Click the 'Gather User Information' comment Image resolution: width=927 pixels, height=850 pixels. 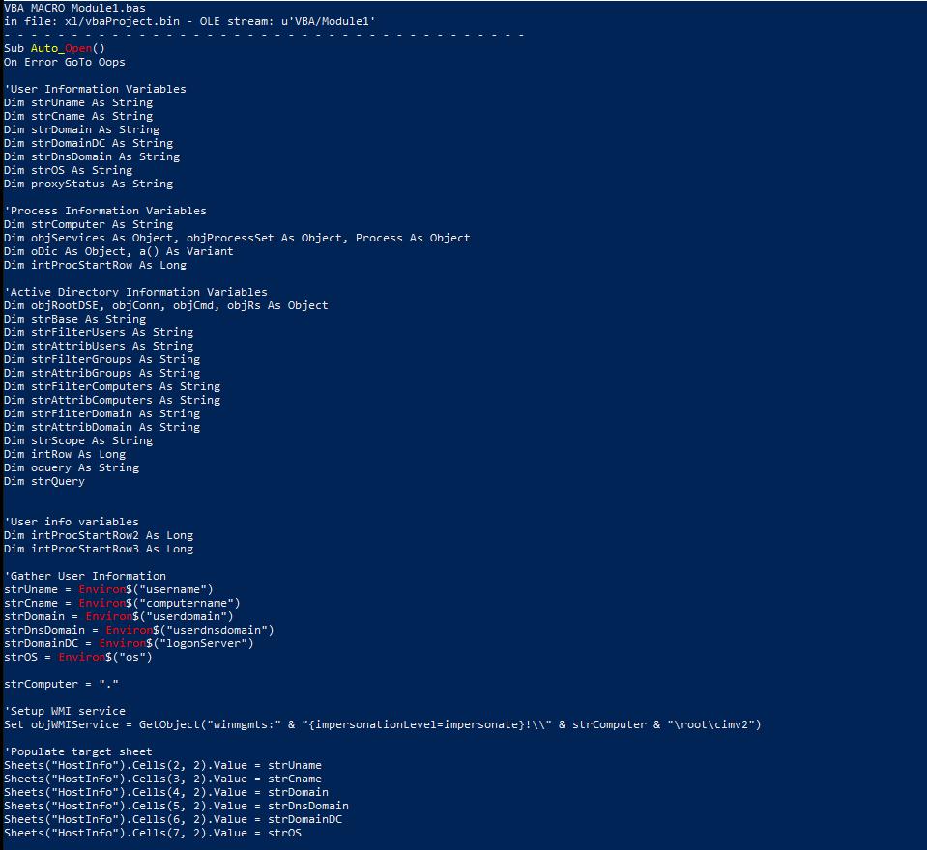86,576
